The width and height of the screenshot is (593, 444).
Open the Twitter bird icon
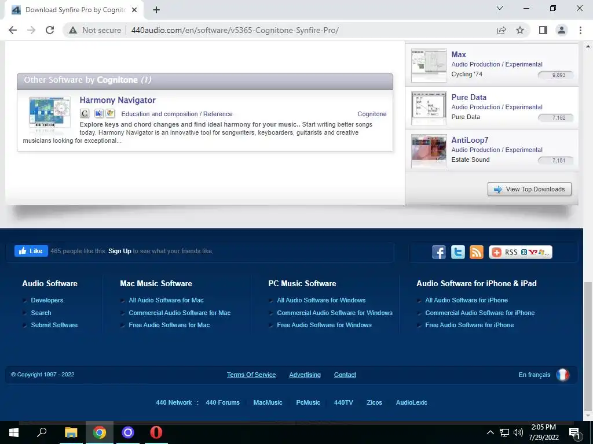point(457,252)
